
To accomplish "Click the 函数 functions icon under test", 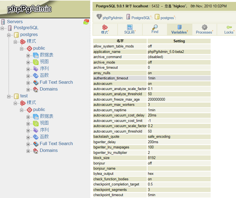I will tap(36, 137).
